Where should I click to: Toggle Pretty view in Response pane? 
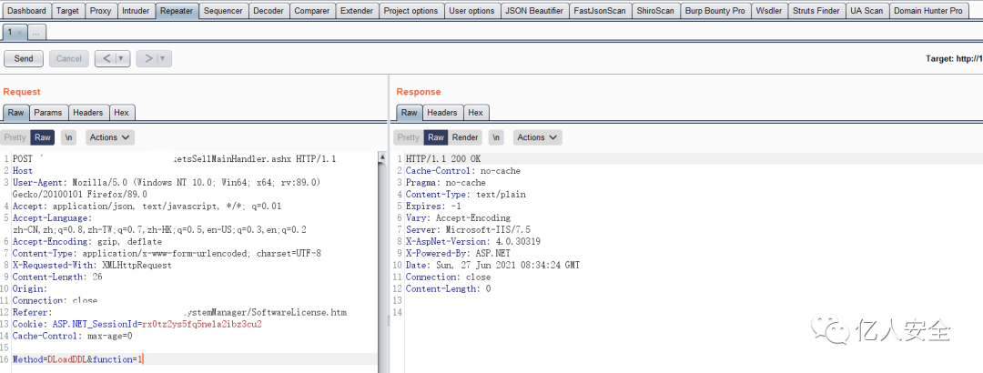point(408,137)
